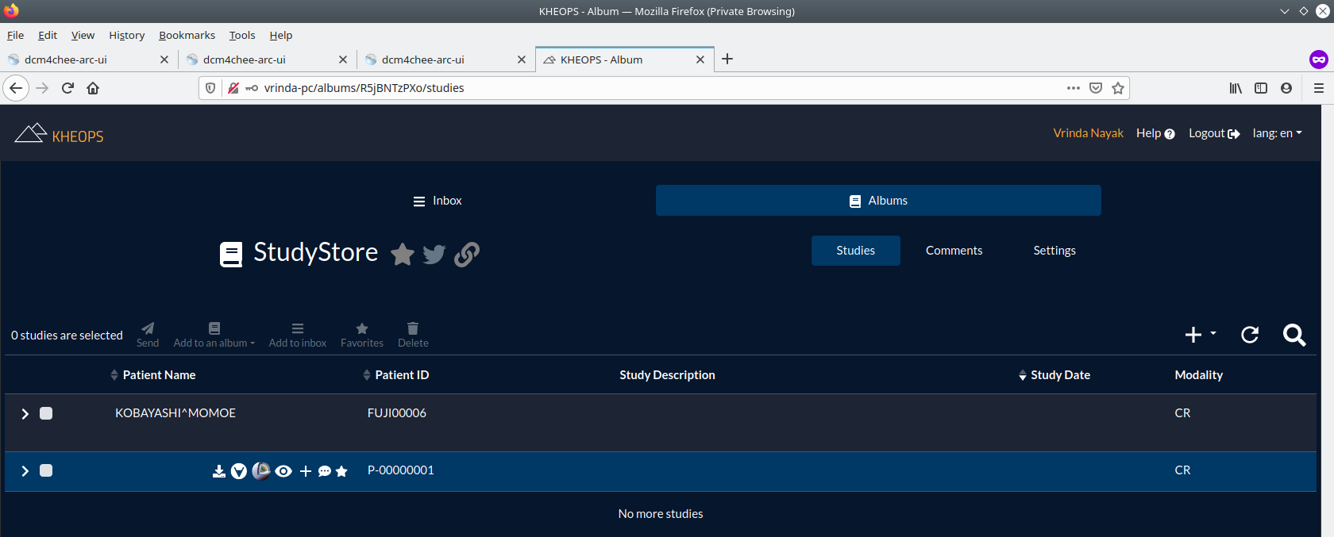The image size is (1334, 537).
Task: Open Firefox Bookmarks menu
Action: [x=187, y=35]
